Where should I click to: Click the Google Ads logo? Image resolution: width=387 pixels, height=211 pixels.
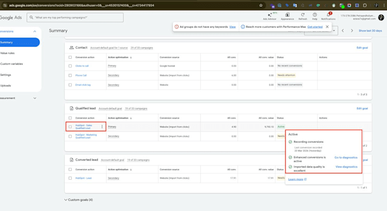(x=11, y=18)
